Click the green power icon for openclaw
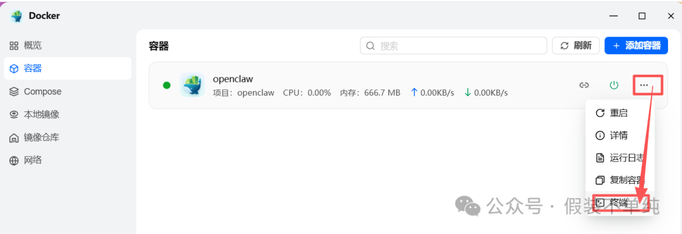Viewport: 682px width, 234px height. coord(614,85)
